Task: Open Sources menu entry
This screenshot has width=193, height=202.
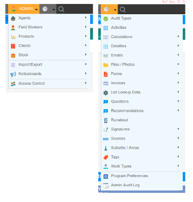Action: pos(118,139)
